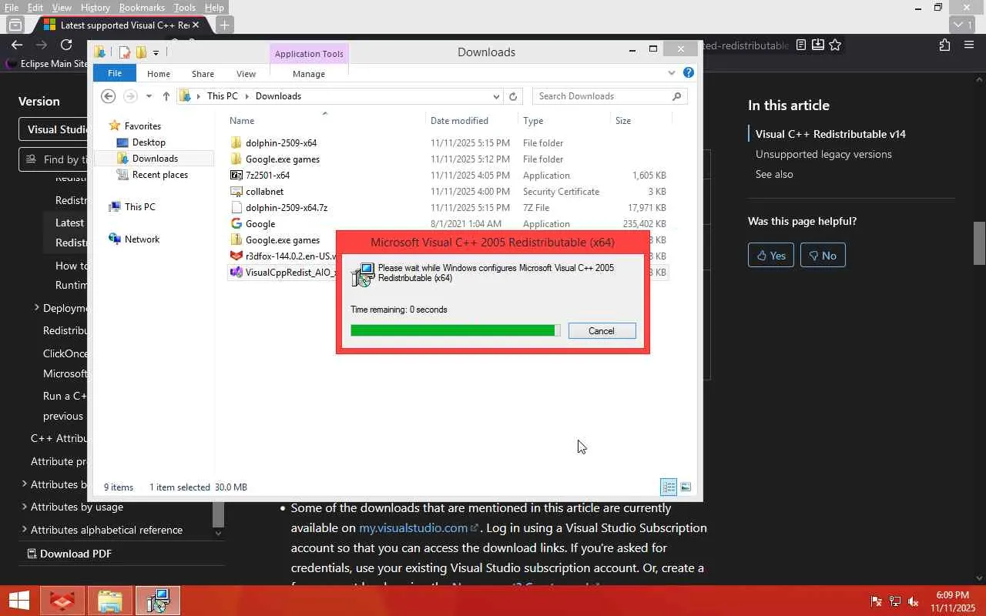Click the Properties quick access toolbar icon

[x=125, y=52]
